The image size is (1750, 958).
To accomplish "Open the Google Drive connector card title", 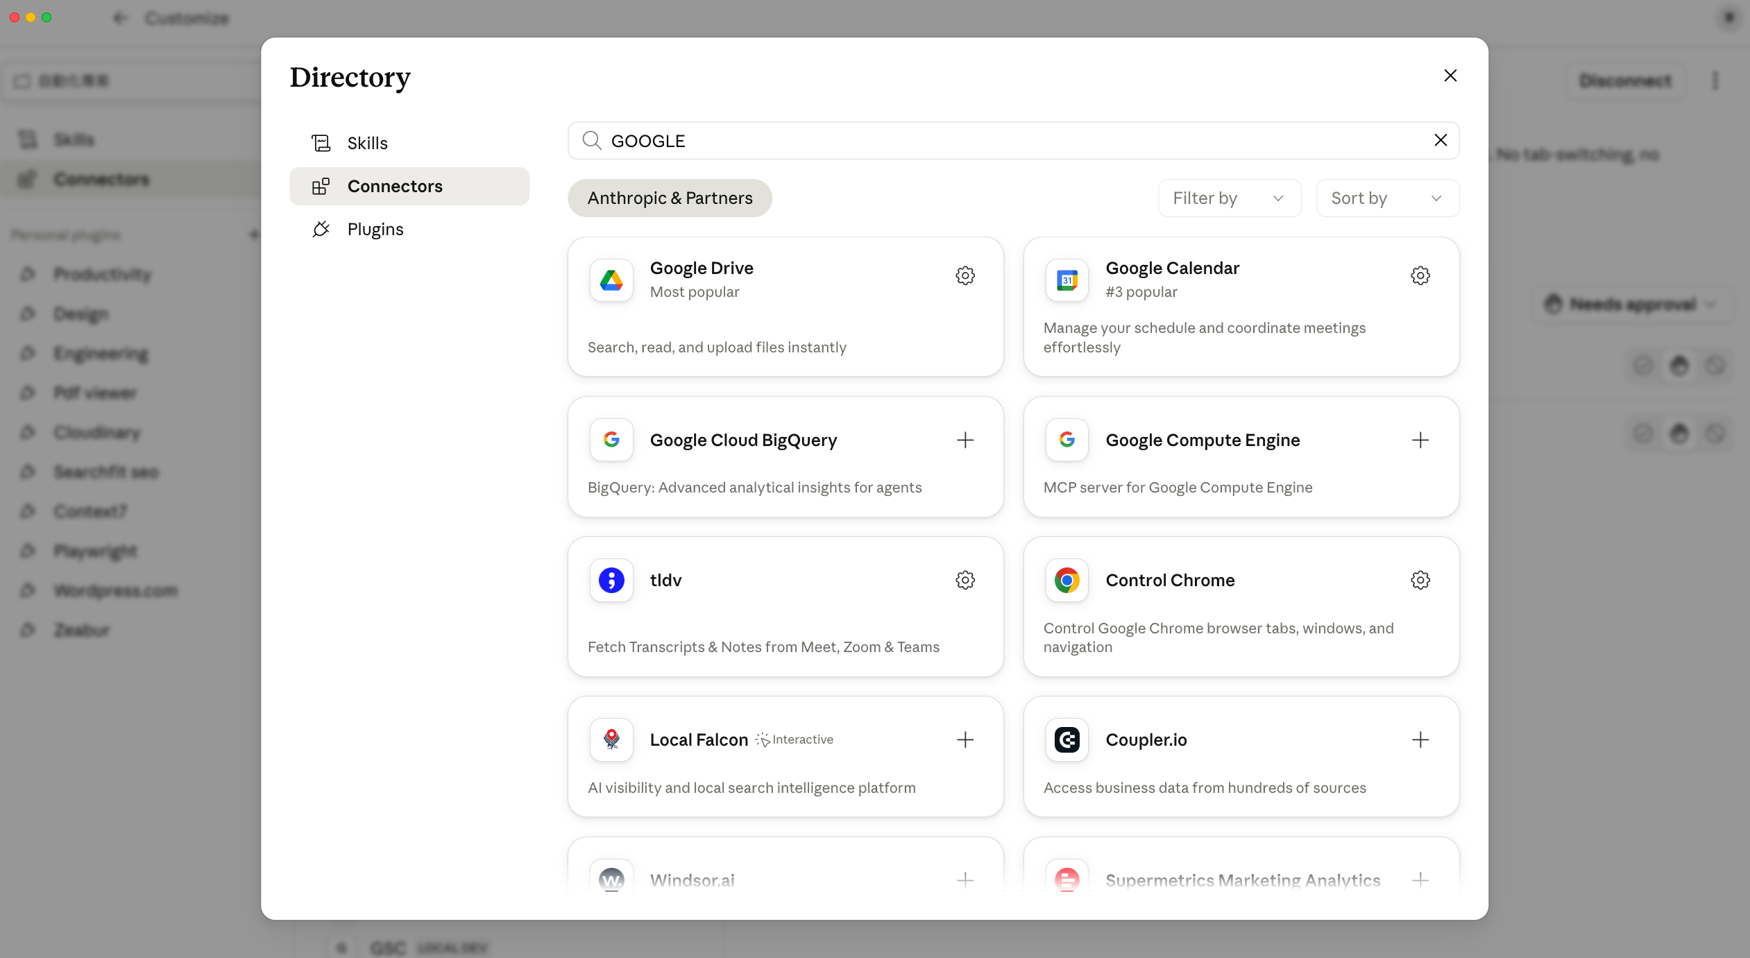I will 702,268.
